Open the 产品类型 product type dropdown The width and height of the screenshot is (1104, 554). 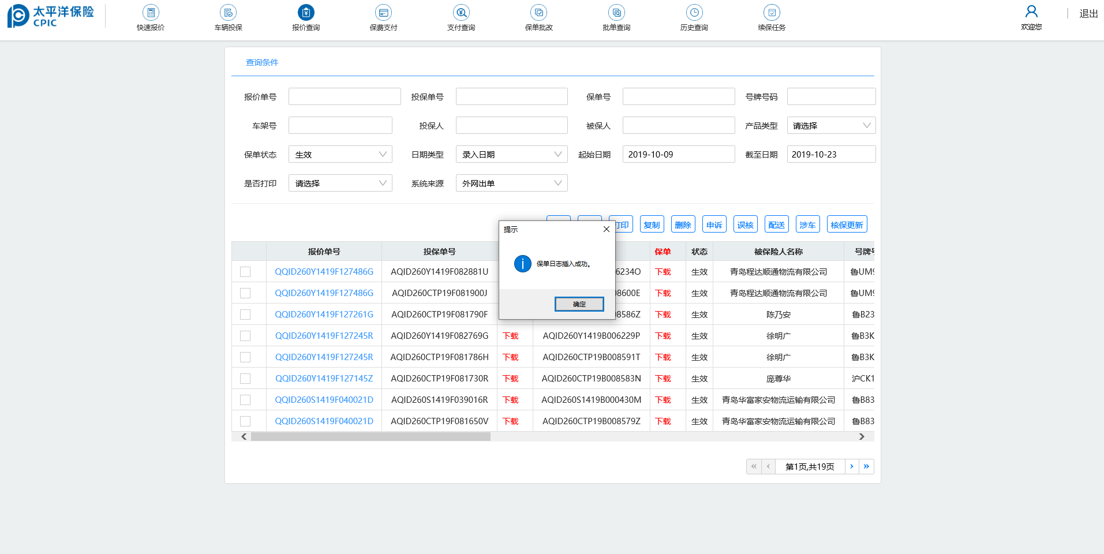click(x=830, y=126)
